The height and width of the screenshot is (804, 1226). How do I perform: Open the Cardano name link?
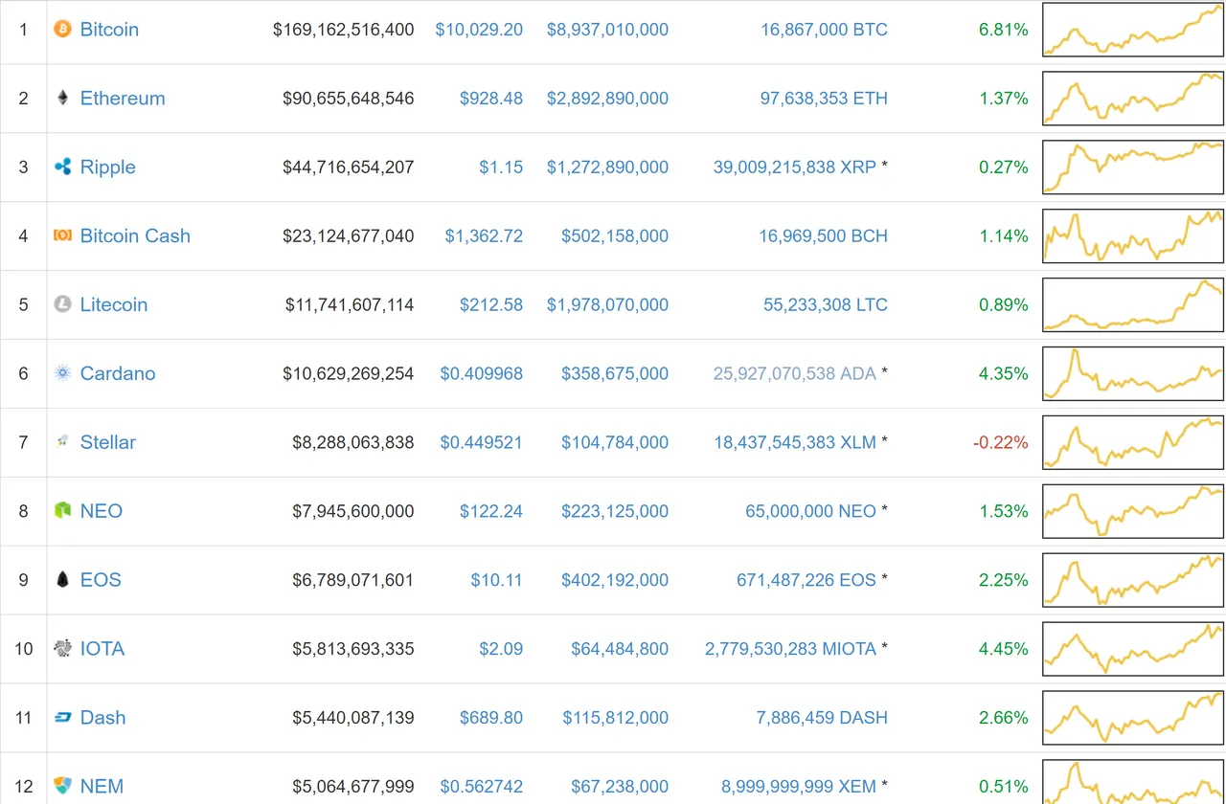[118, 374]
